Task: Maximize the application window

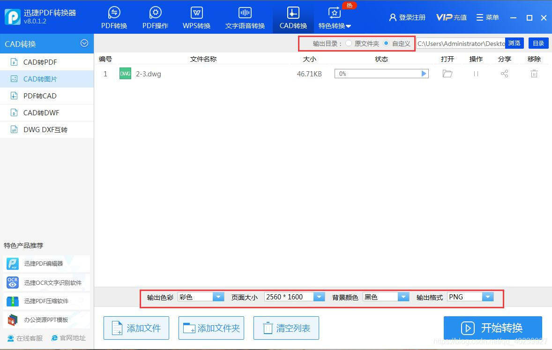Action: [529, 18]
